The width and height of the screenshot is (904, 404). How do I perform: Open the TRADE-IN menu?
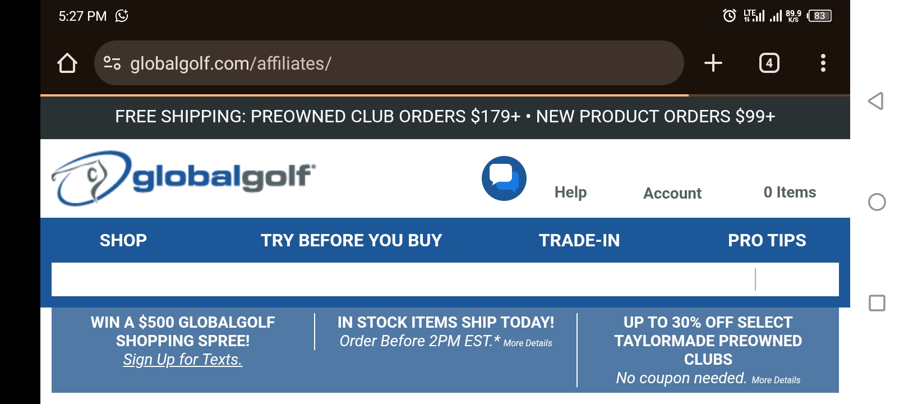(x=579, y=240)
